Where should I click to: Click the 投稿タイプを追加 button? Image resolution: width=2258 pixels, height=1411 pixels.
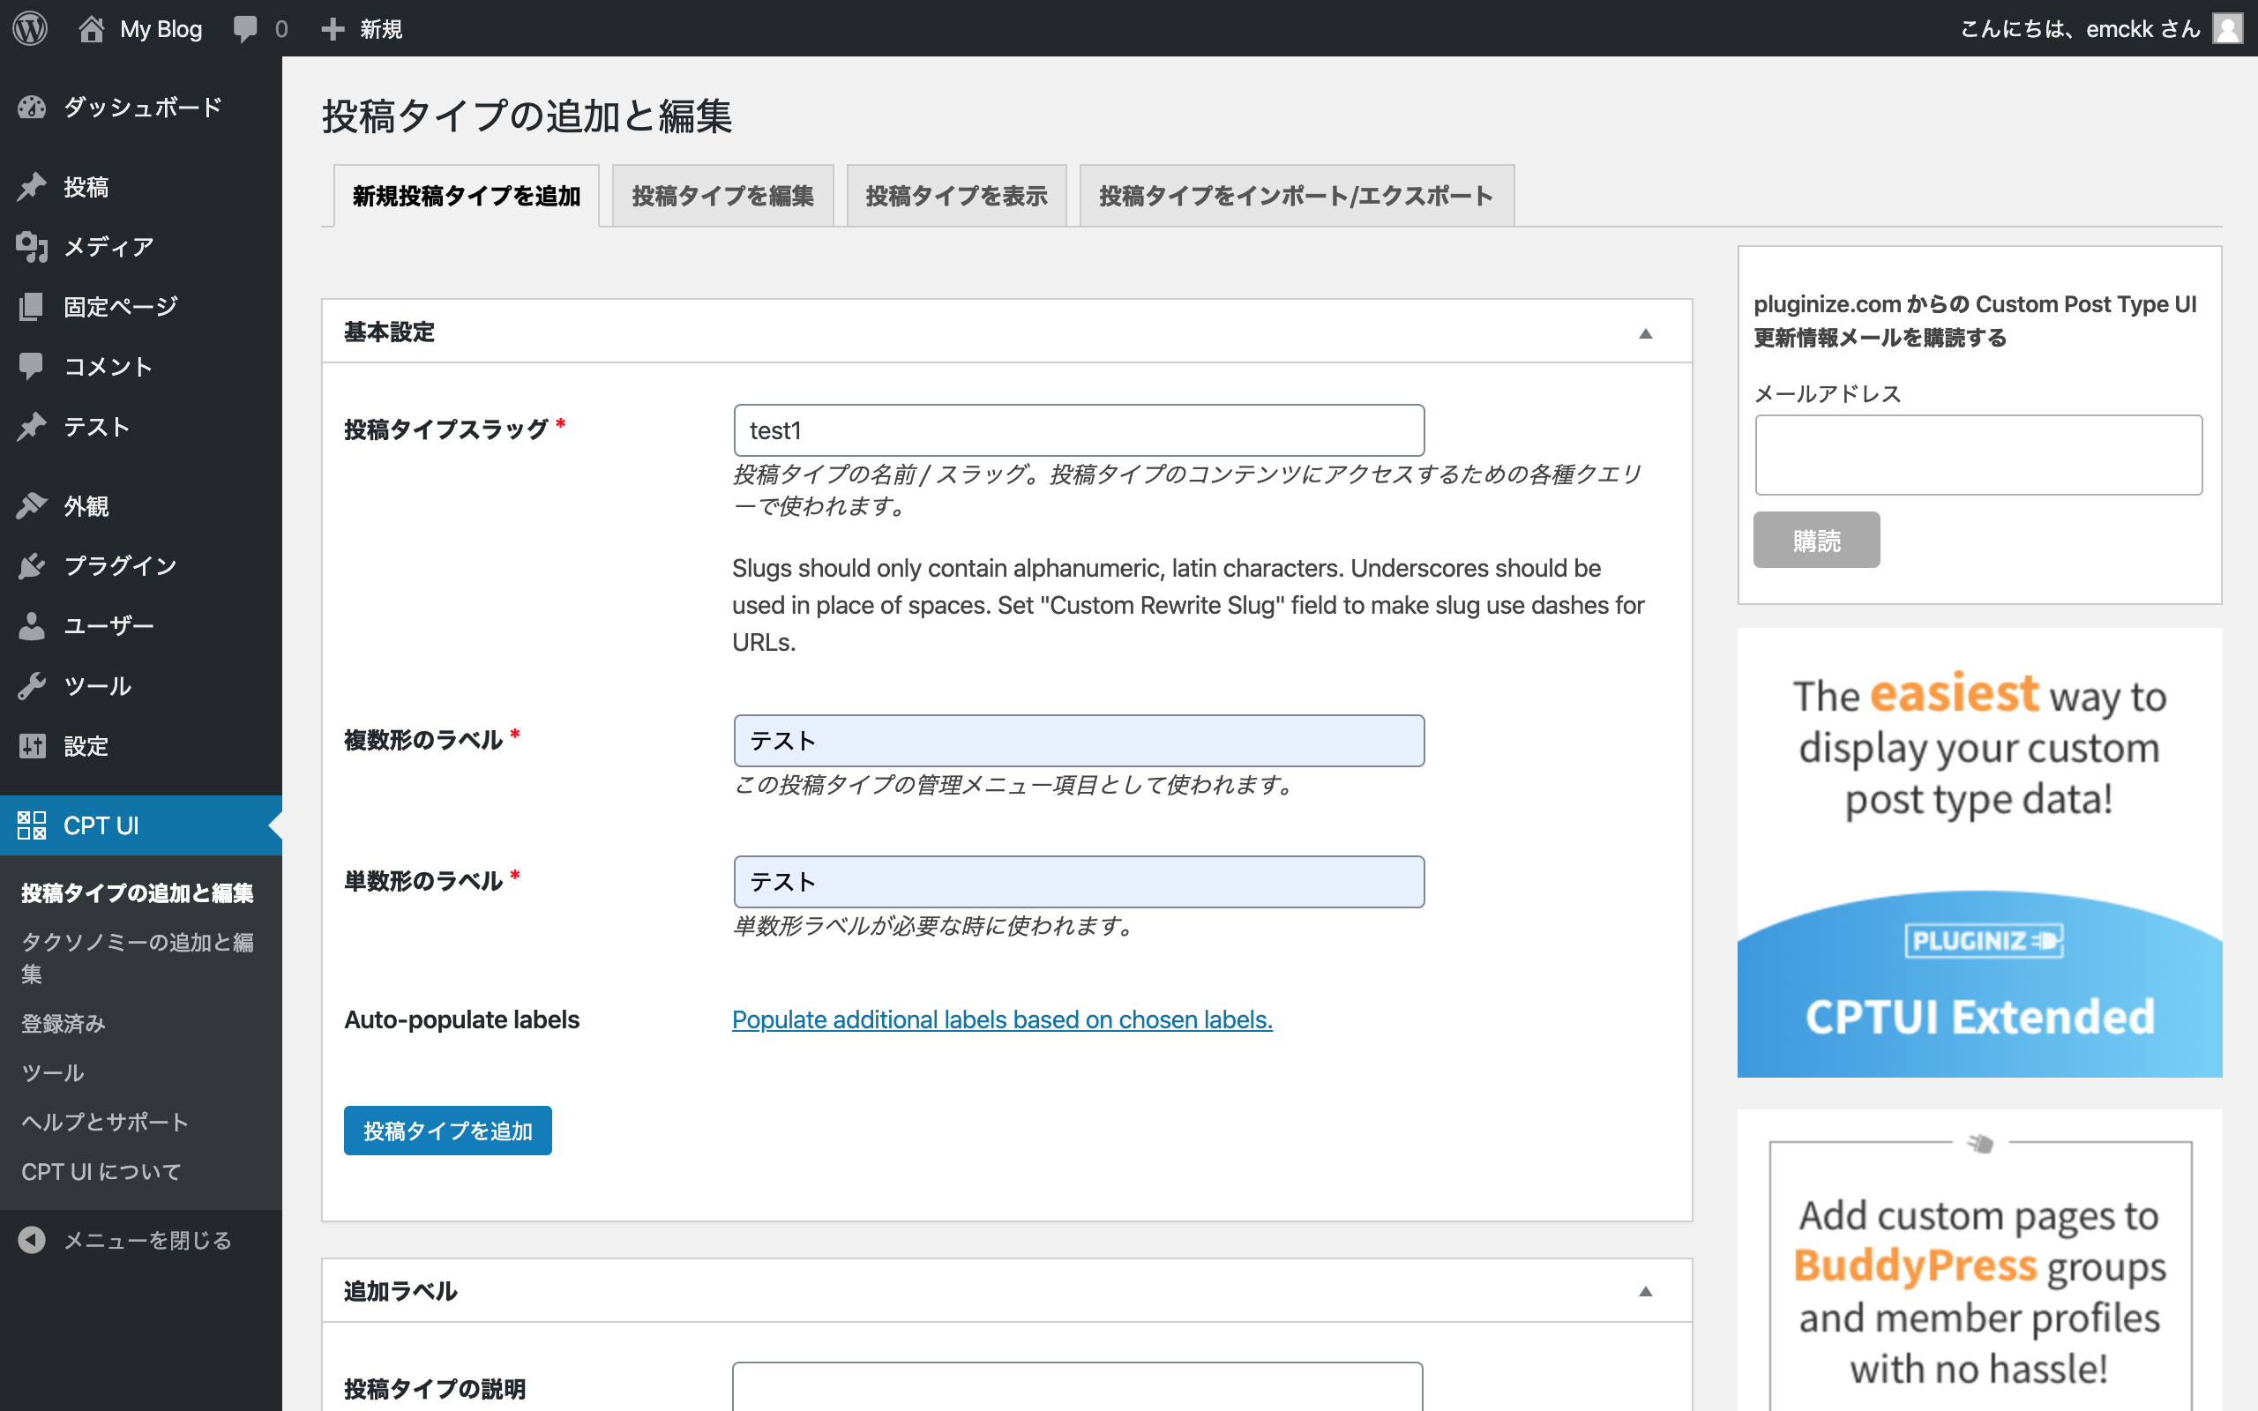pyautogui.click(x=447, y=1130)
